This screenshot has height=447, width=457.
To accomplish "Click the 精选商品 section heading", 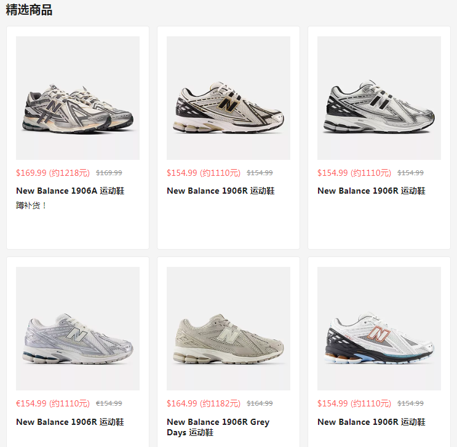I will pyautogui.click(x=29, y=10).
